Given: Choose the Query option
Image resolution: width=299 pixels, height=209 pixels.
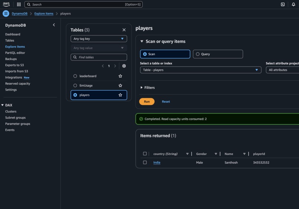Looking at the screenshot, I should click(218, 54).
